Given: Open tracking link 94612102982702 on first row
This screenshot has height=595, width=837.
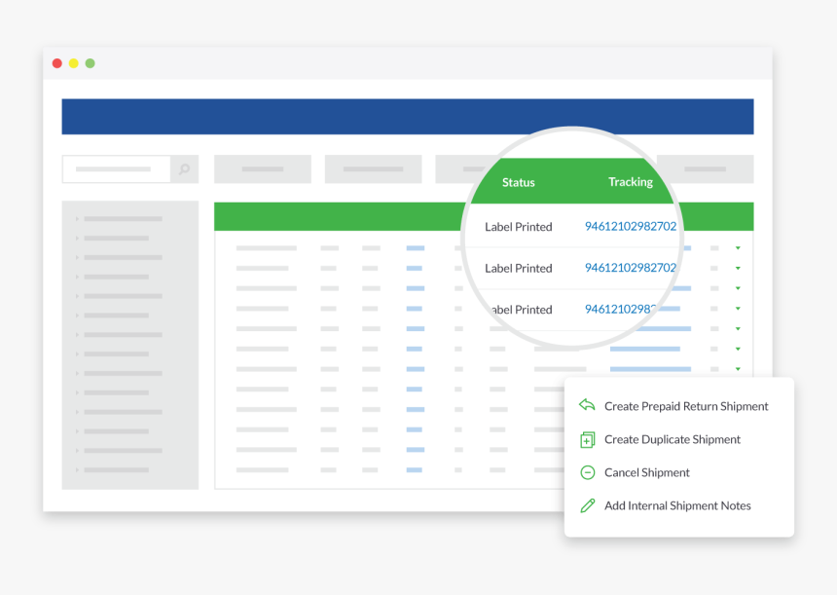Looking at the screenshot, I should tap(630, 226).
